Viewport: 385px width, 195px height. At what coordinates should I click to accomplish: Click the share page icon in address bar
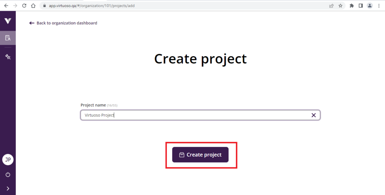point(331,6)
